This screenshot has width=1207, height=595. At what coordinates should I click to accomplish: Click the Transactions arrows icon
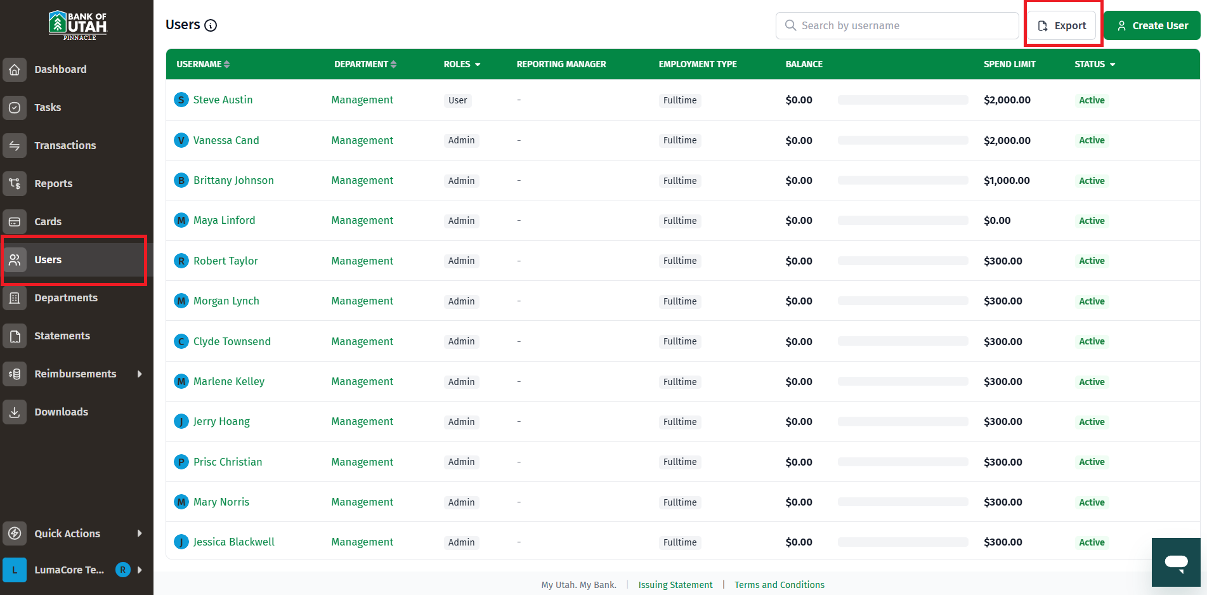pos(15,146)
